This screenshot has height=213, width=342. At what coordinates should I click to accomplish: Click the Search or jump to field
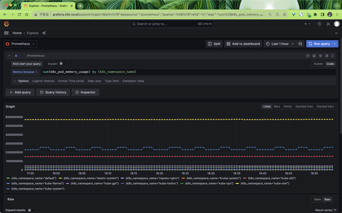tap(172, 24)
